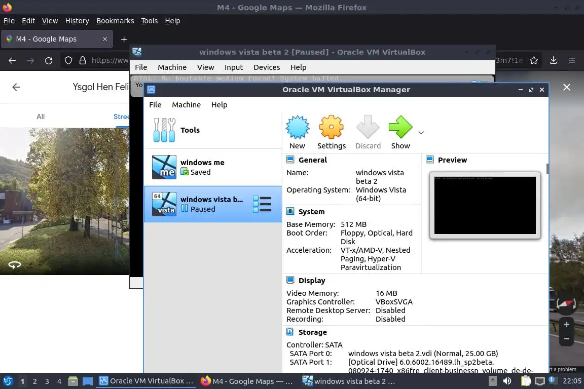
Task: Open Firefox downloads arrow icon
Action: coord(554,60)
